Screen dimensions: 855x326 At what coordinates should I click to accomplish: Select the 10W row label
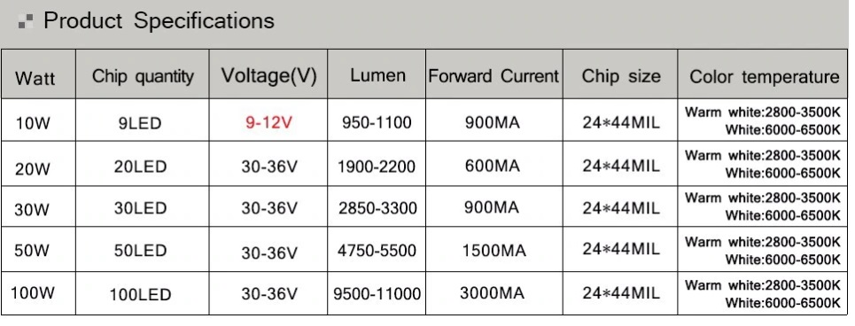(33, 123)
